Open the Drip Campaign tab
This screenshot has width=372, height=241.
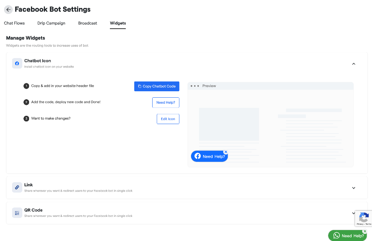[x=51, y=23]
